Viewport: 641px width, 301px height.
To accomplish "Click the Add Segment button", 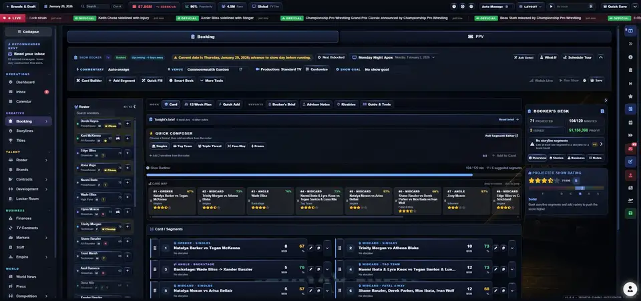I will coord(122,81).
